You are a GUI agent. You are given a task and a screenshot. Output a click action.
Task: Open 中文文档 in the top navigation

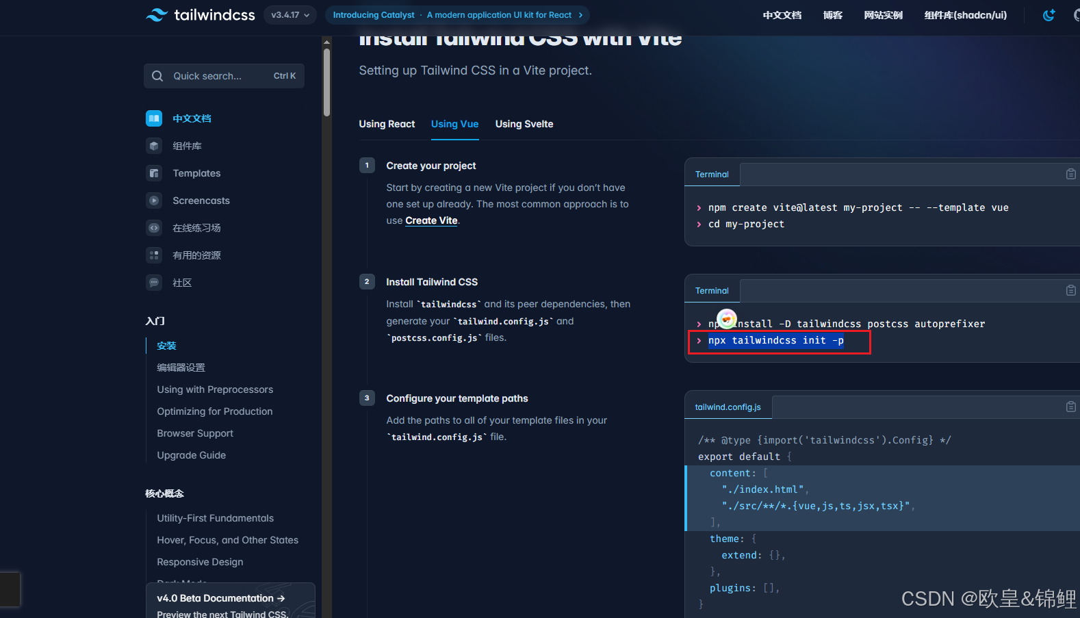coord(782,15)
